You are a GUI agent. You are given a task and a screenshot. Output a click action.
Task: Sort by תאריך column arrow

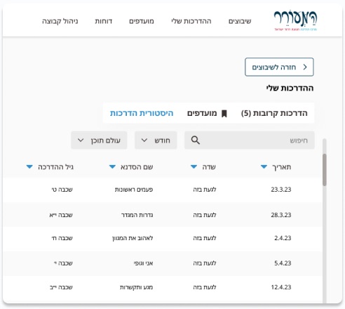(x=264, y=167)
